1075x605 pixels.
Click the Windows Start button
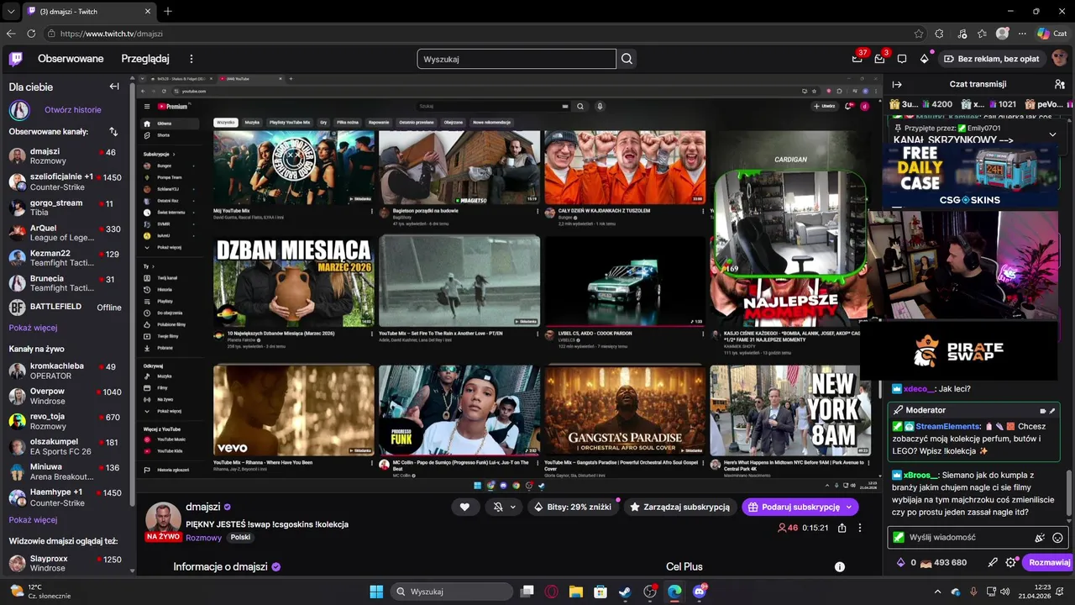click(376, 592)
